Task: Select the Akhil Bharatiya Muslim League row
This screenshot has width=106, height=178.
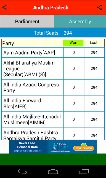Action: click(53, 68)
